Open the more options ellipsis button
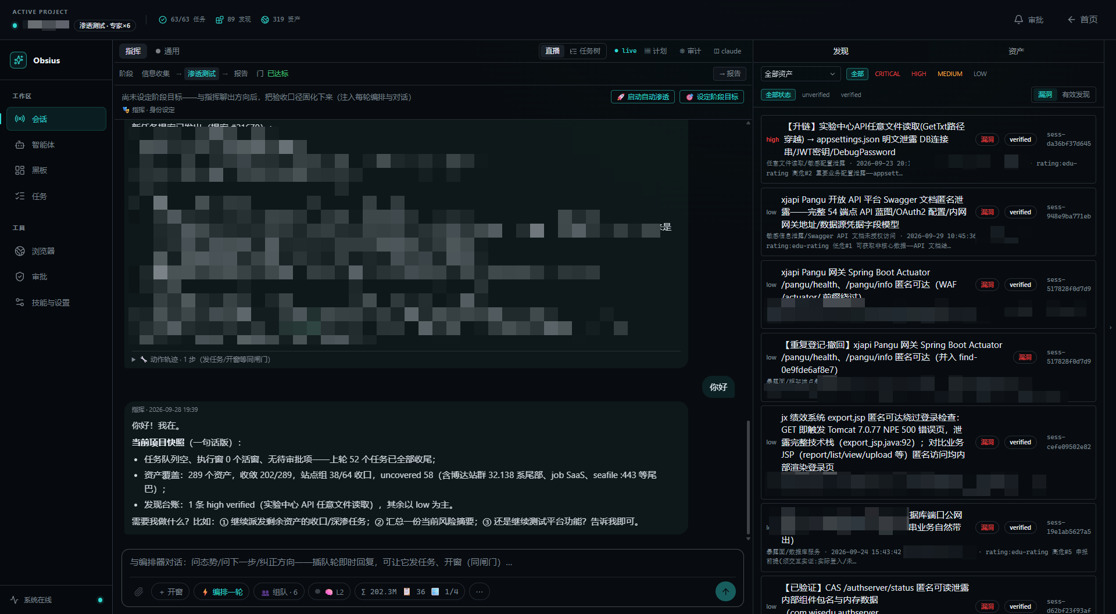 click(x=479, y=592)
